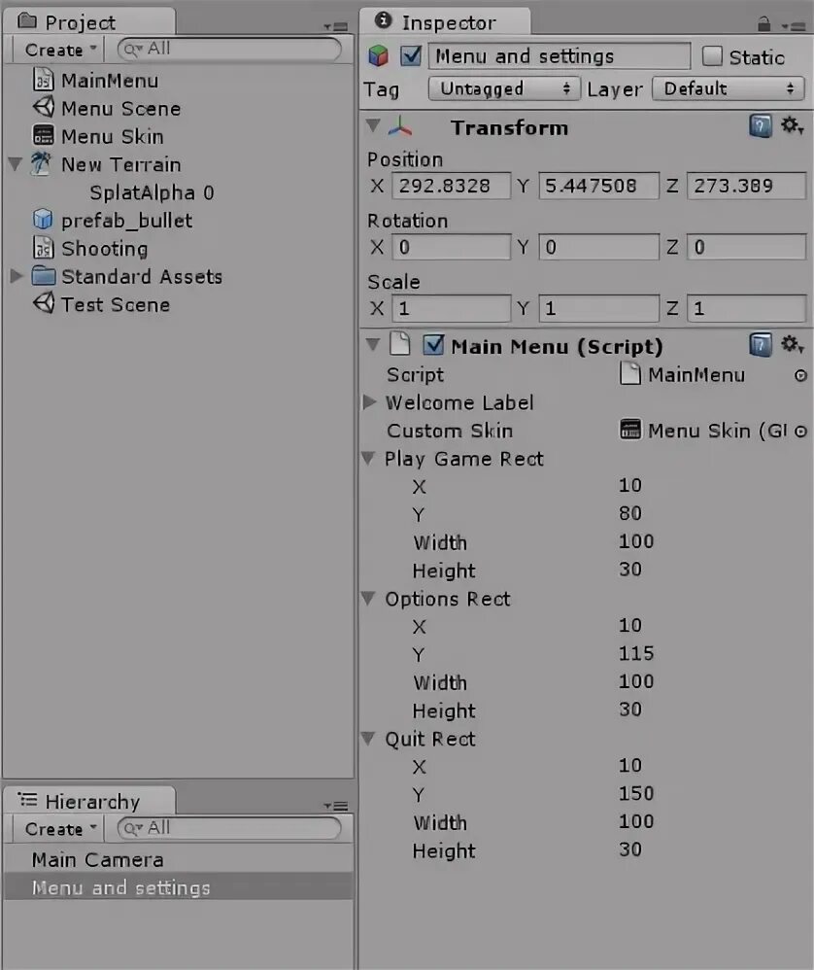Viewport: 814px width, 970px height.
Task: Disable the Main Menu script checkbox
Action: [x=433, y=345]
